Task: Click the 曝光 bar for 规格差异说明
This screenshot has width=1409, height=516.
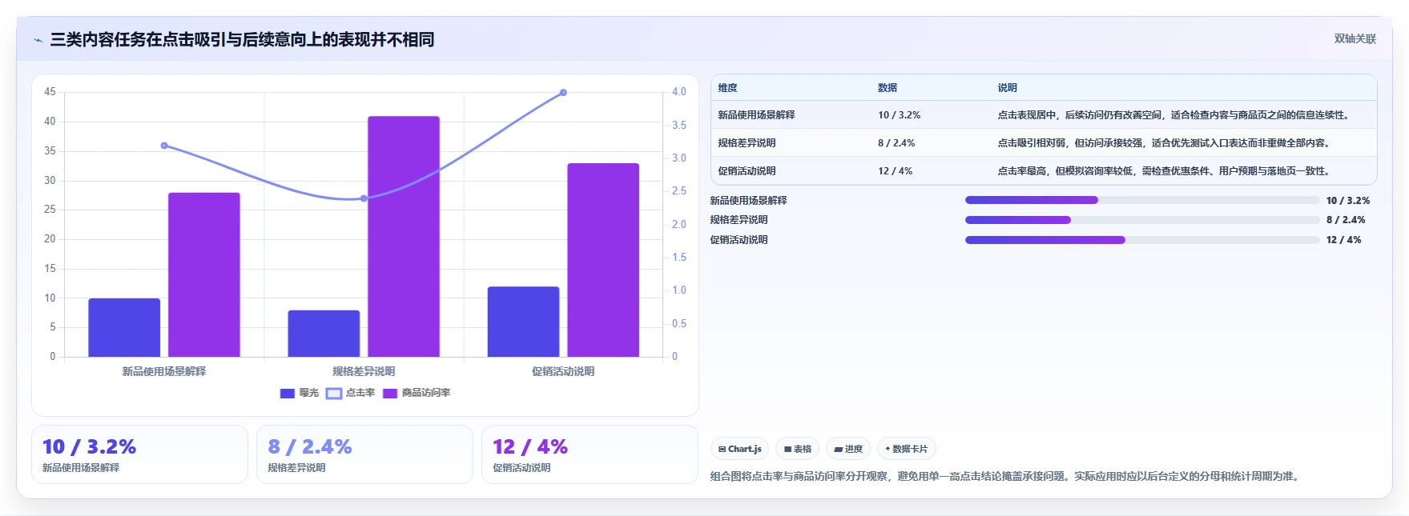Action: click(324, 334)
